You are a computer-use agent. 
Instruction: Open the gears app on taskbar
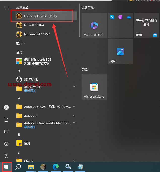68,167
